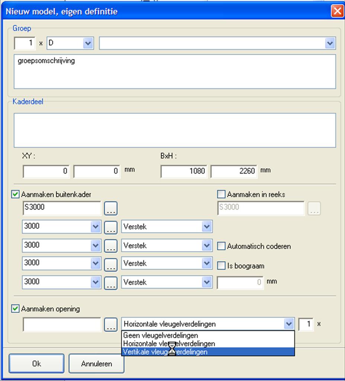Pick Horizontale vleugelverdelingen in the open list
This screenshot has height=381, width=345.
(x=208, y=343)
